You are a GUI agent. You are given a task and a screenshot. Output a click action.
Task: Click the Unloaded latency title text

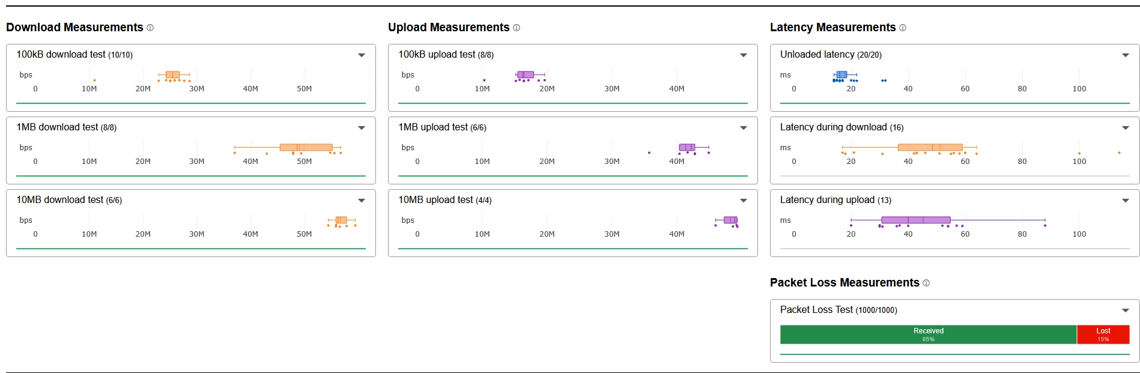click(x=817, y=55)
